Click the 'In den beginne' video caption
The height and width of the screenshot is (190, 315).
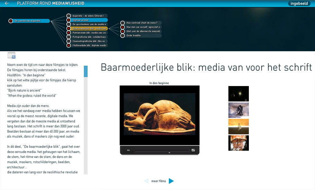pyautogui.click(x=159, y=83)
